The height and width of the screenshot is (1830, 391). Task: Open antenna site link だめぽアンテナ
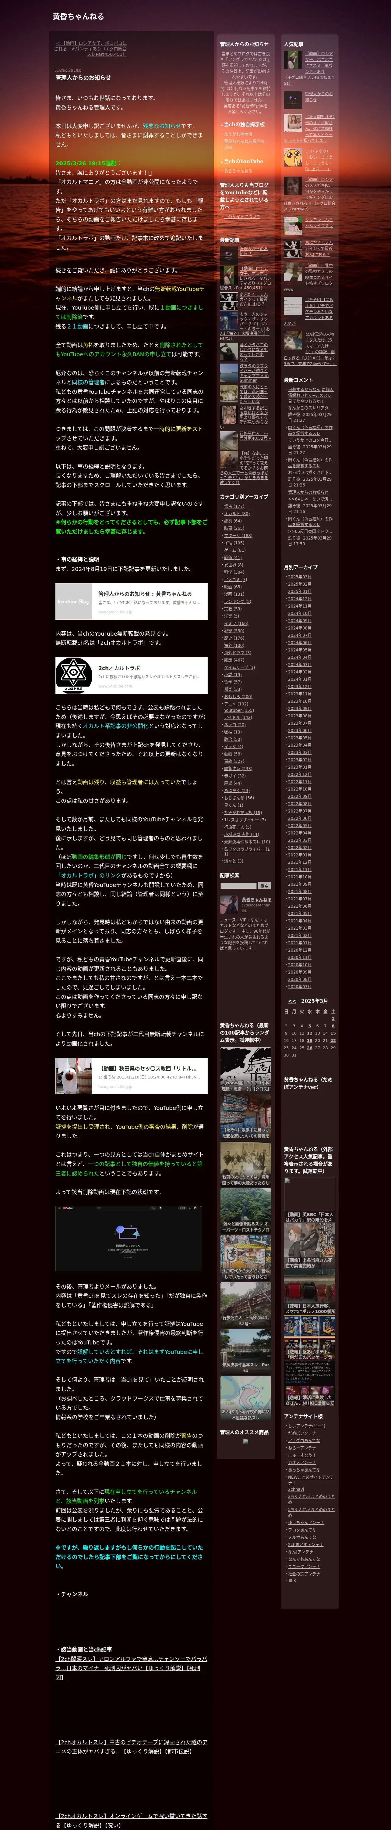coord(302,1433)
